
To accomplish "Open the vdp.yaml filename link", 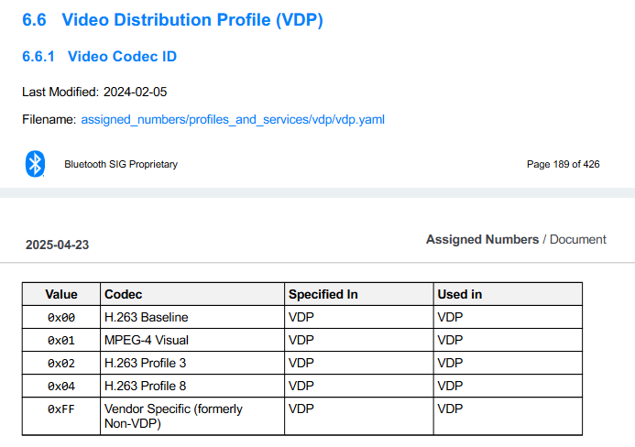I will click(x=233, y=120).
